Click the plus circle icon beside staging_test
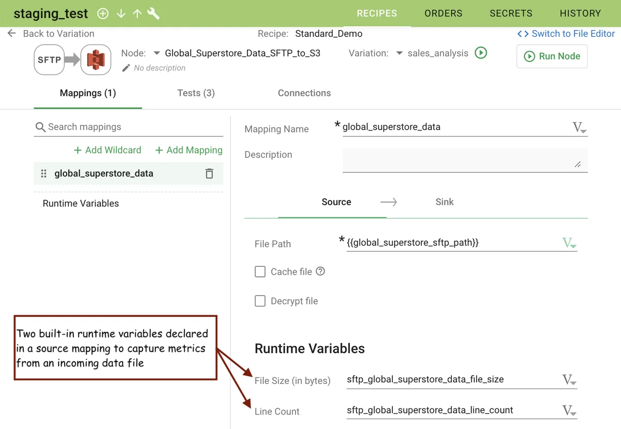 pos(103,13)
